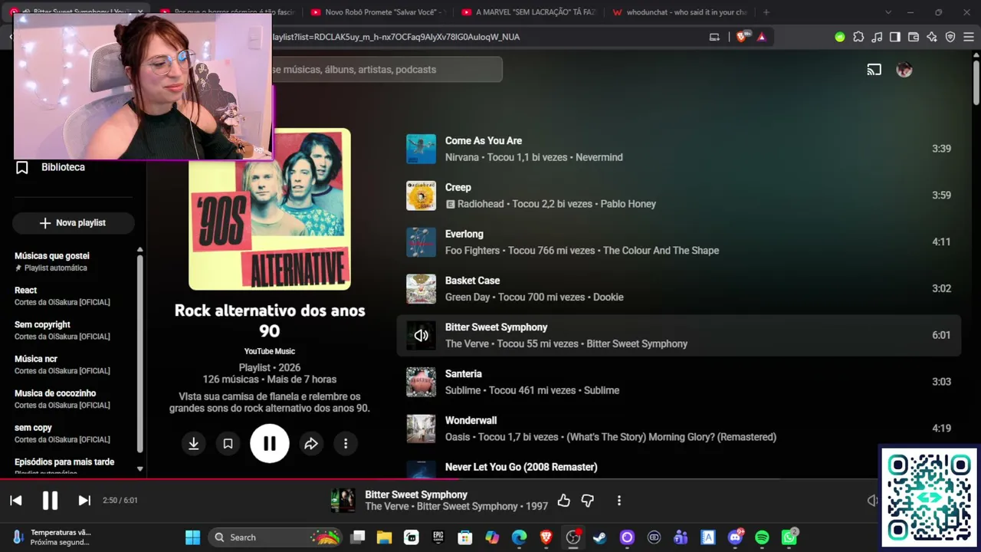Switch to 'A MARVEL SEM LACRAÇÃO' tab

tap(527, 12)
